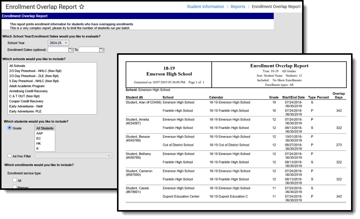This screenshot has height=219, width=360.
Task: Click 18-19 Dupont Education C calendar cell
Action: tap(229, 196)
